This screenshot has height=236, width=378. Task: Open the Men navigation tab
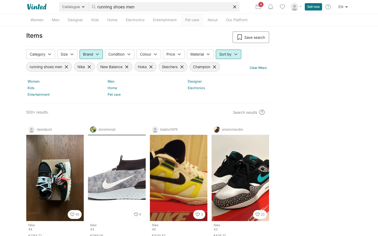click(x=56, y=20)
